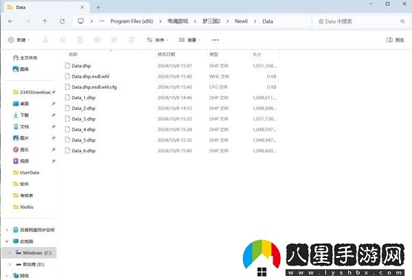This screenshot has height=280, width=412.
Task: Open the See more ellipsis menu
Action: coord(215,40)
